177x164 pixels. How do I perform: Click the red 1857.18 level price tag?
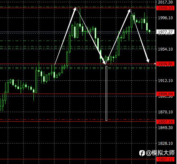(165, 122)
